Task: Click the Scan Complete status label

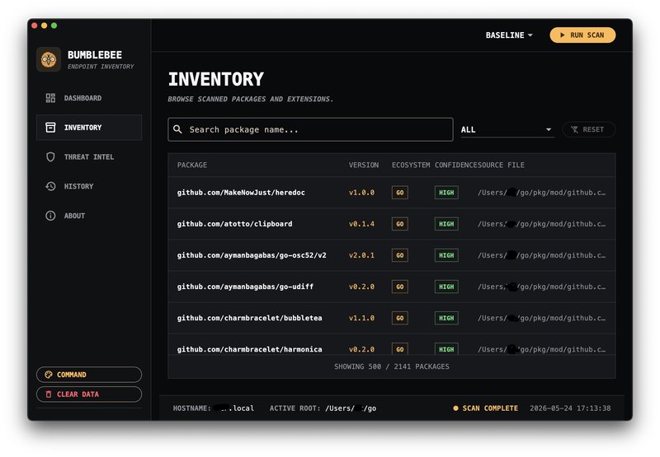Action: click(490, 408)
